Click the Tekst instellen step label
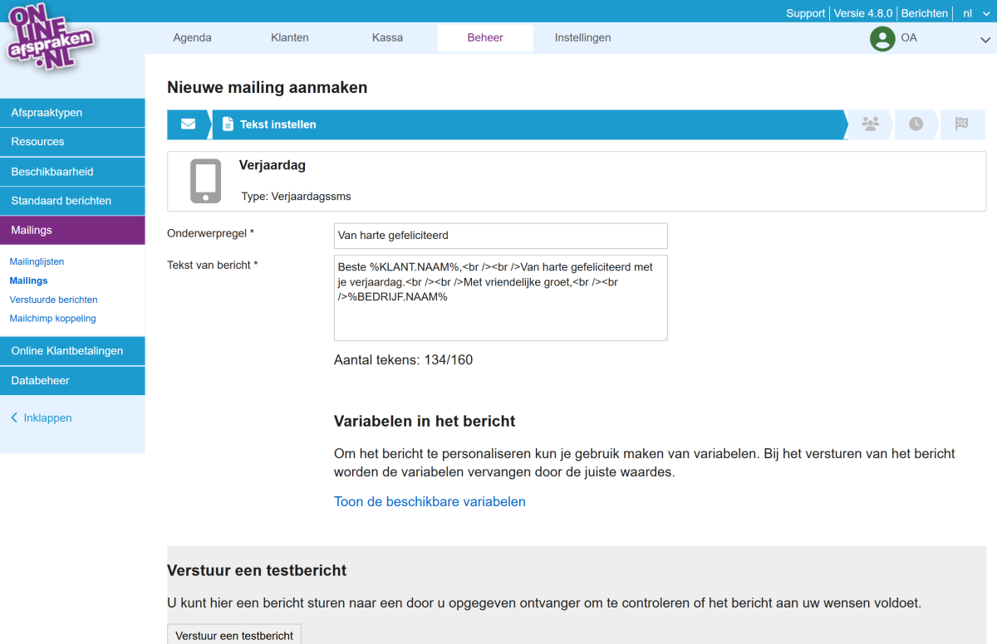 tap(277, 124)
